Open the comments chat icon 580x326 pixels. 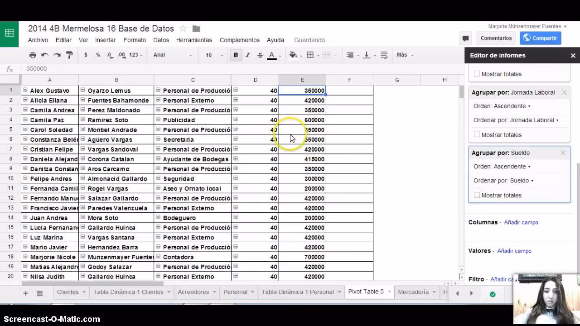465,38
